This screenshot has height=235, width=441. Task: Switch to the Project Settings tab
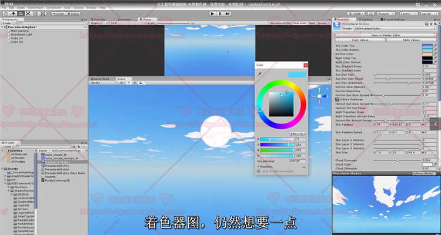[393, 19]
